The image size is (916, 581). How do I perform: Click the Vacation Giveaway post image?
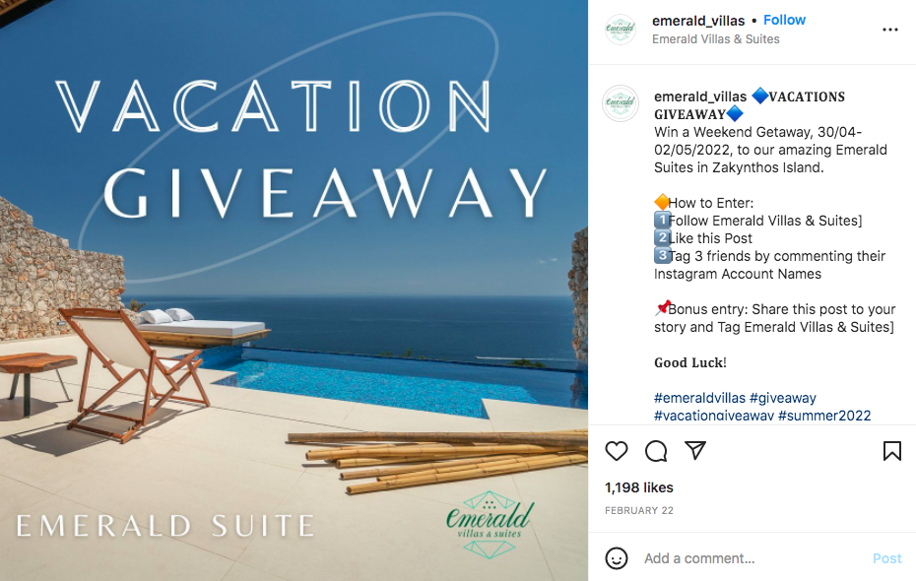coord(294,290)
